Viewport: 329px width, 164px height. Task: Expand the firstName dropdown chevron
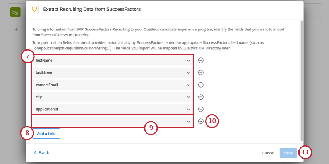(x=188, y=61)
